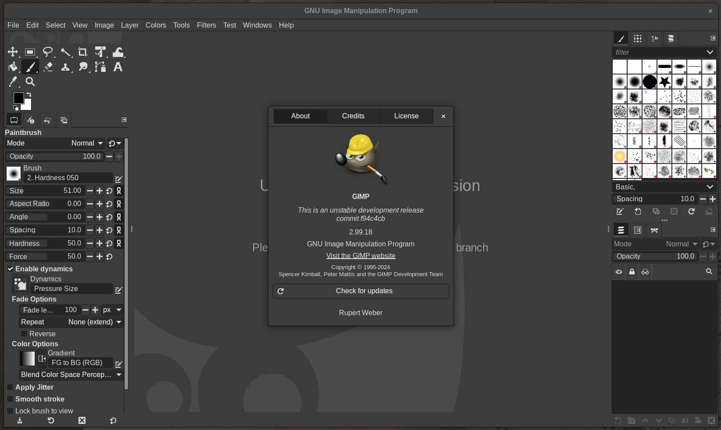
Task: Select the star-shaped brush thumbnail
Action: click(x=664, y=82)
